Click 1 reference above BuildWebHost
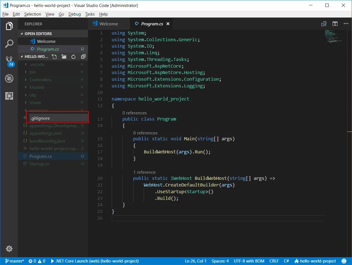The image size is (352, 265). [144, 172]
